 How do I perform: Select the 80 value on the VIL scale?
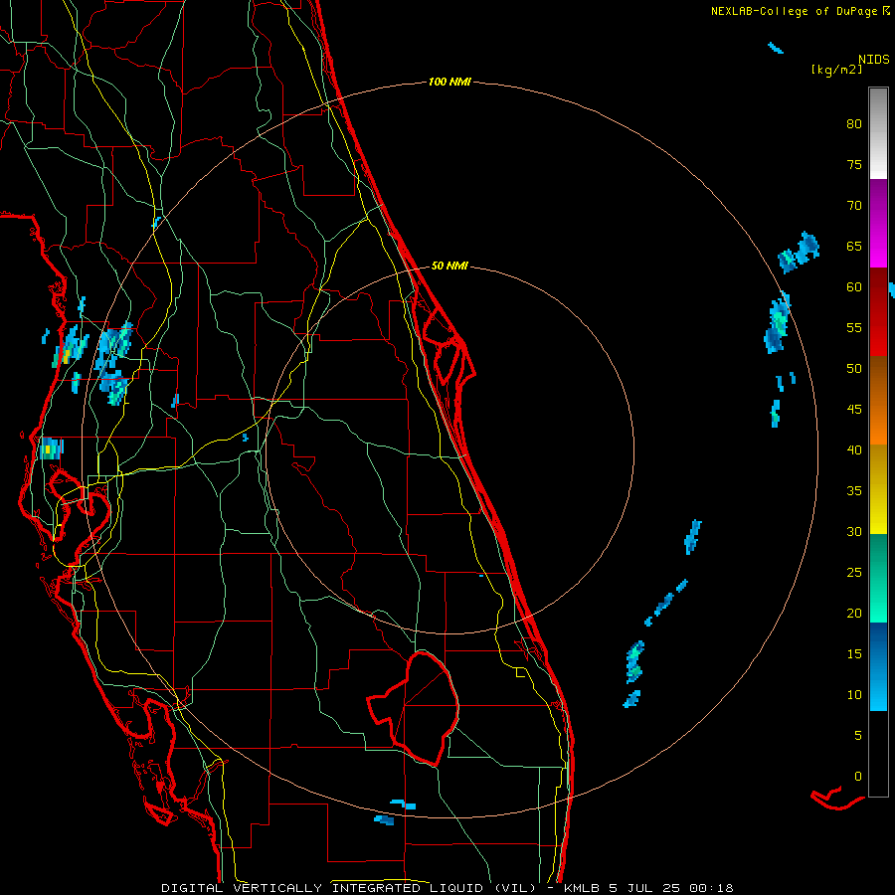pyautogui.click(x=854, y=124)
